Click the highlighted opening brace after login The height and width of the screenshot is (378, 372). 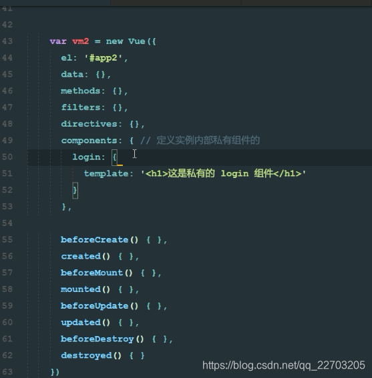pos(114,157)
